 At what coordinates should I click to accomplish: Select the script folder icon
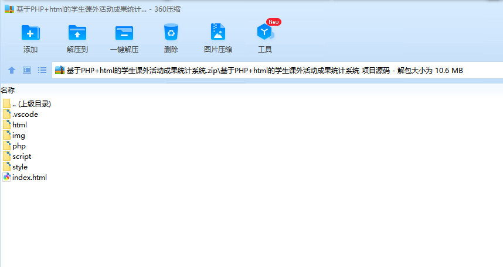[x=6, y=157]
